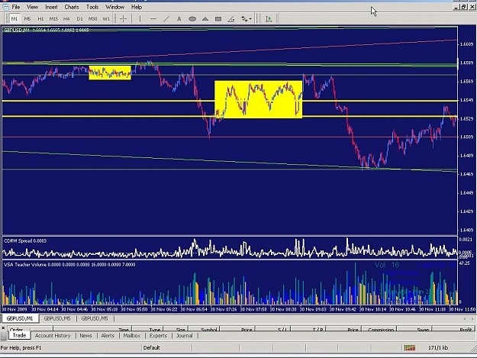Click the 30 Nov 07:26 time label
Image resolution: width=477 pixels, height=358 pixels.
tap(224, 309)
